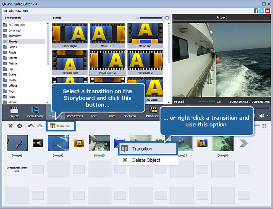Click the Transition toolbar button

(x=61, y=126)
